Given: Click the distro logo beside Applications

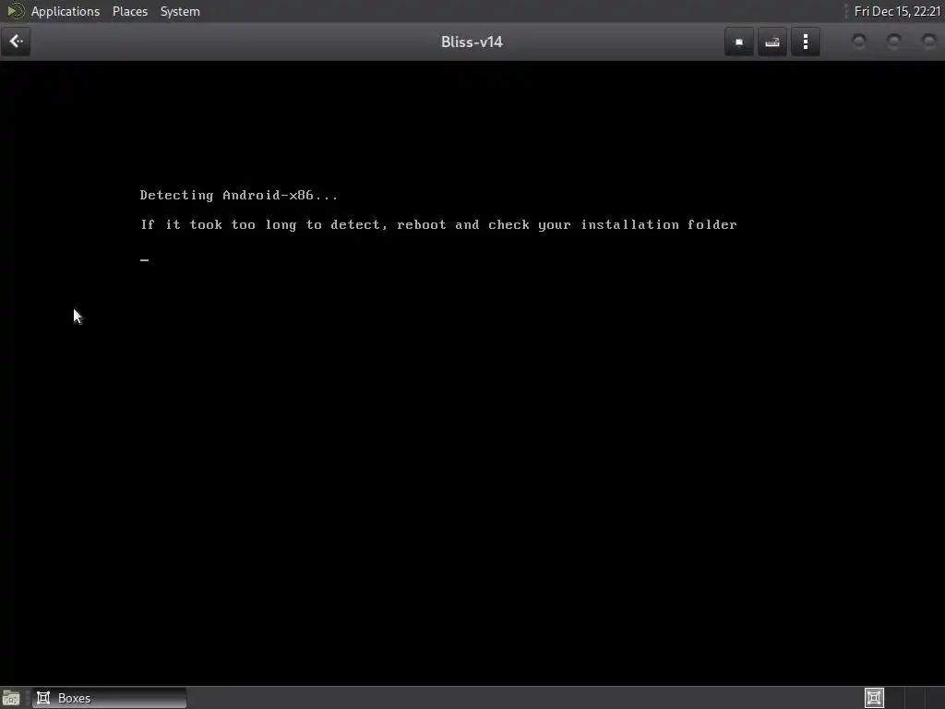Looking at the screenshot, I should click(x=15, y=11).
